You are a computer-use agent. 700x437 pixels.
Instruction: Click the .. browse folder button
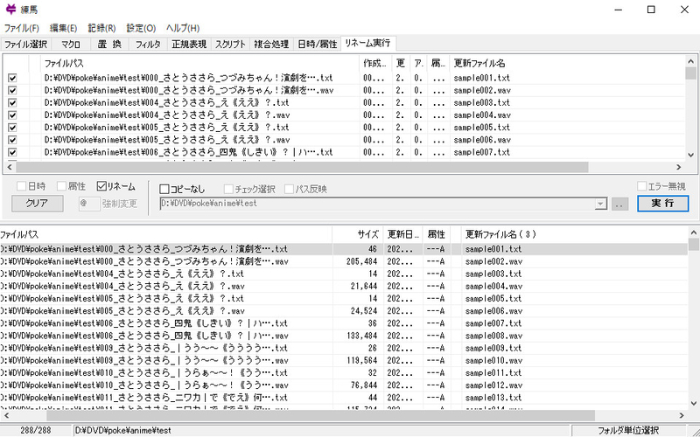pyautogui.click(x=620, y=205)
